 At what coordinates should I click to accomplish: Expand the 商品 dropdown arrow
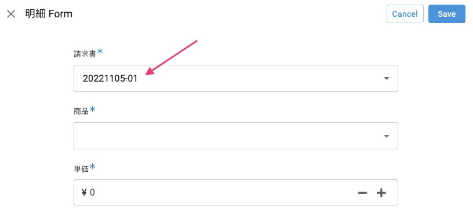(387, 136)
